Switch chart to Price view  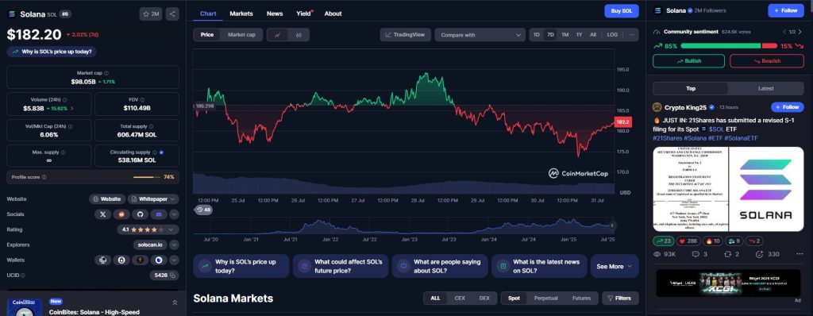[x=207, y=35]
